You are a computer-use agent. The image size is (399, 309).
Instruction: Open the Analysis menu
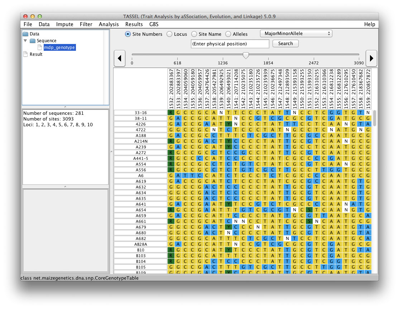click(x=109, y=24)
